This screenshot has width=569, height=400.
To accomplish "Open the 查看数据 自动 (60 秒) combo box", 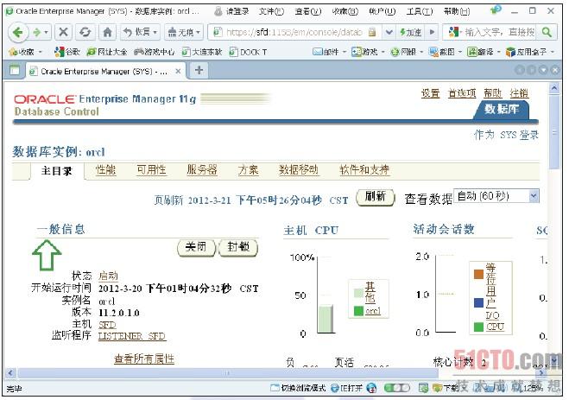I will (x=496, y=196).
